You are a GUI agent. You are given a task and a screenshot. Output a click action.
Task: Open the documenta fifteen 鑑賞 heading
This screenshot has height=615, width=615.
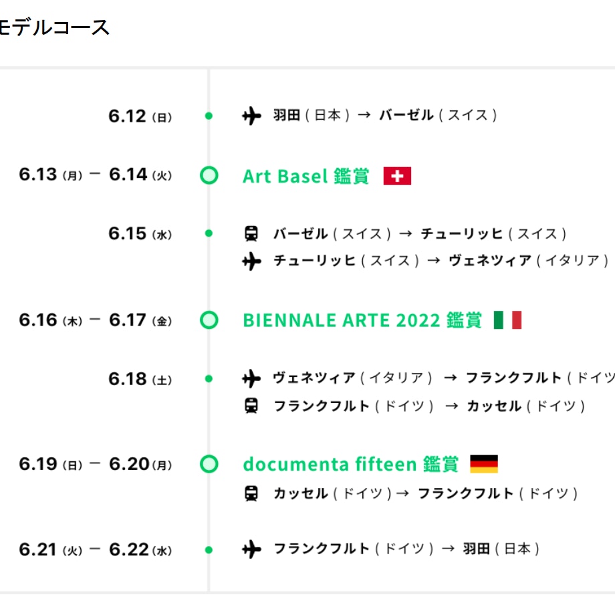point(350,464)
